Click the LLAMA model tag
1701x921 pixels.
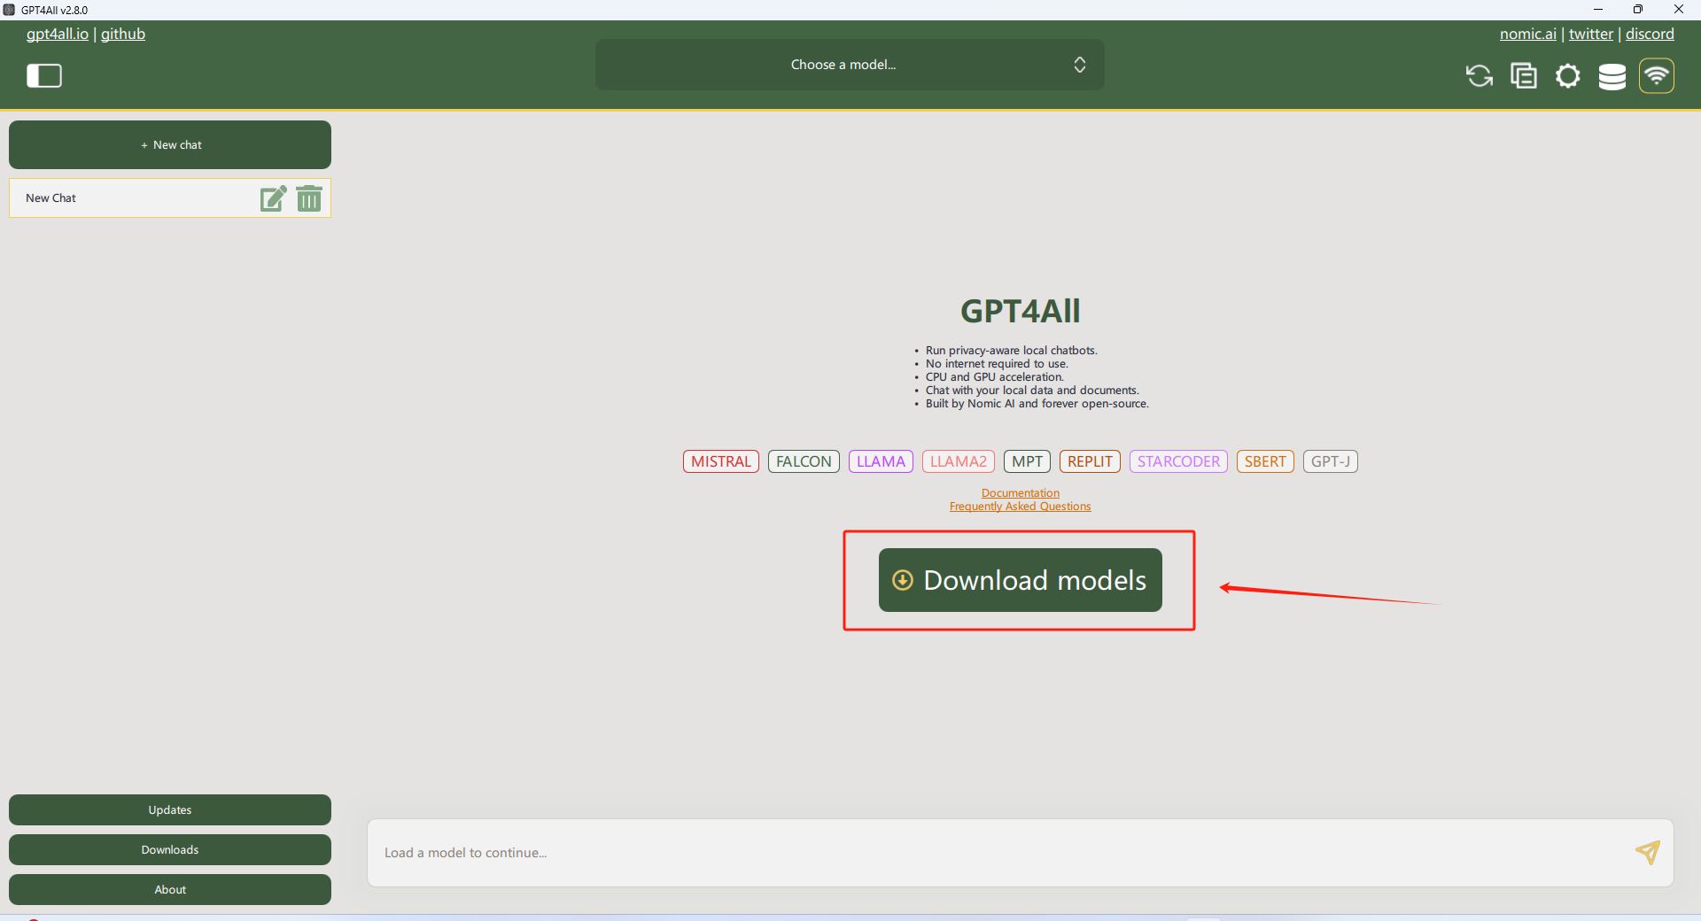tap(881, 461)
